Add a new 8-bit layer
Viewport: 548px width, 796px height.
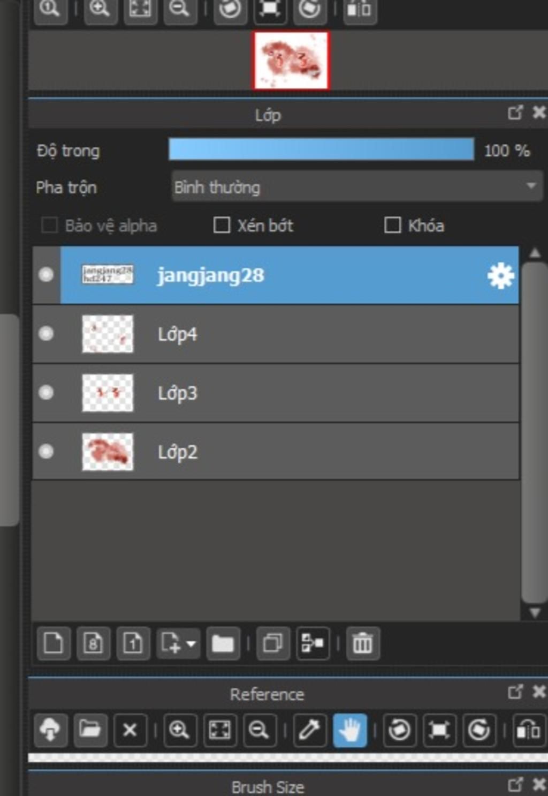tap(93, 643)
